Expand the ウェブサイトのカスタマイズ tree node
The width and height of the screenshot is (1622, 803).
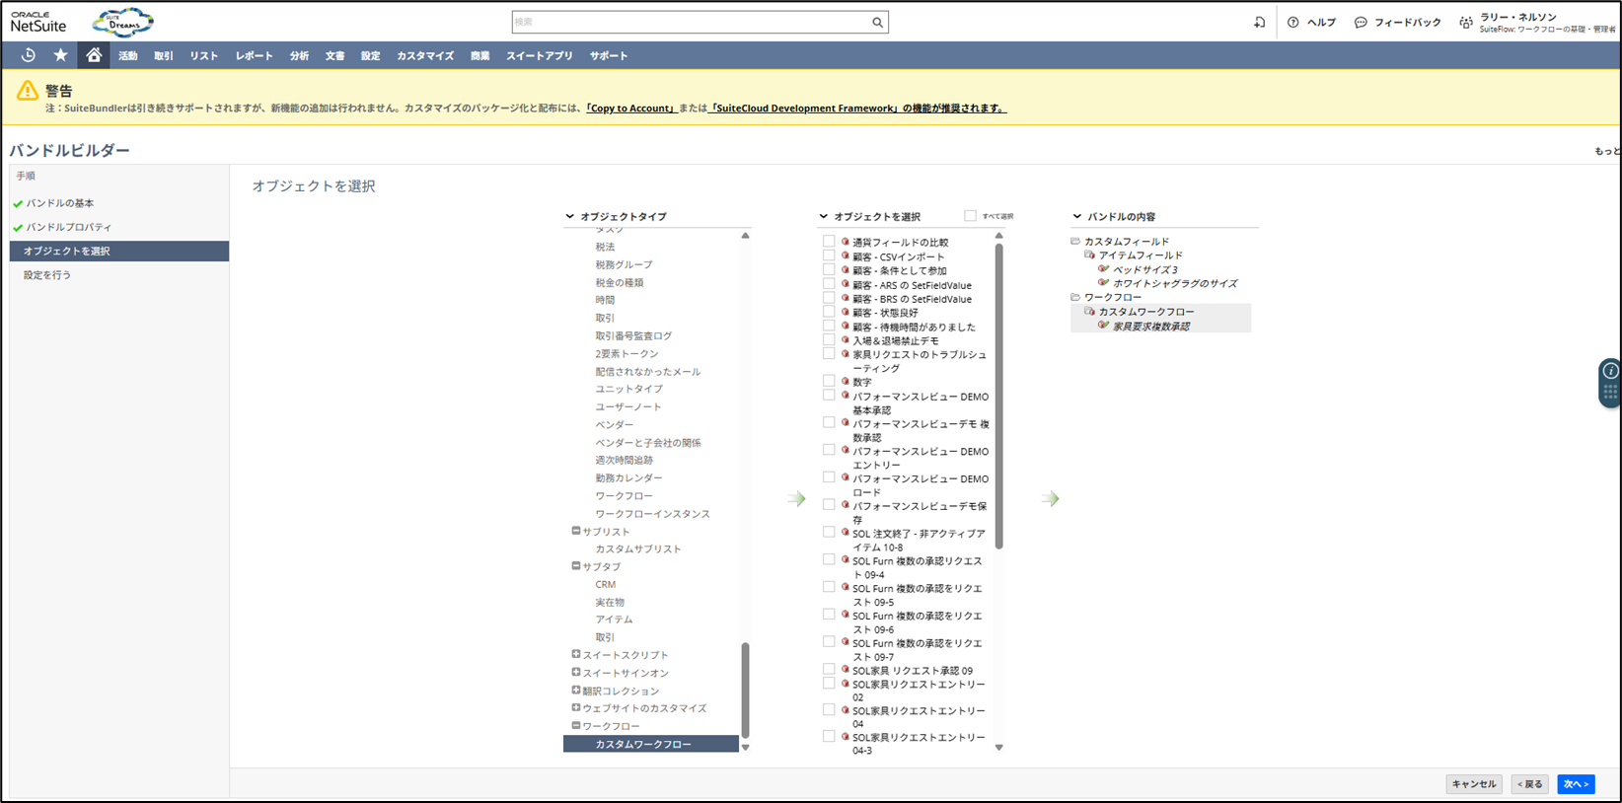(575, 707)
